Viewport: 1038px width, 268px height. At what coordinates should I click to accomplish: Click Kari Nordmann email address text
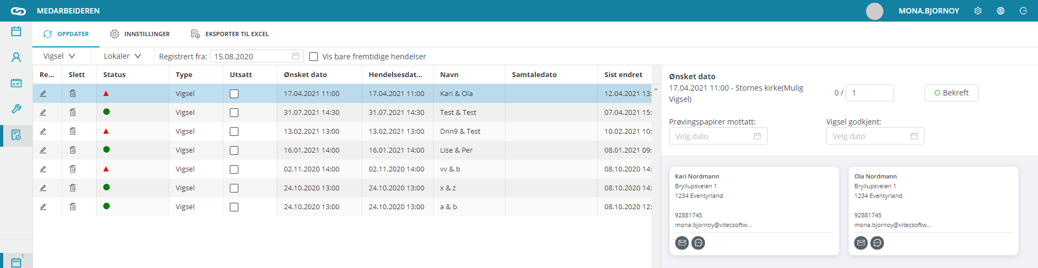click(713, 225)
